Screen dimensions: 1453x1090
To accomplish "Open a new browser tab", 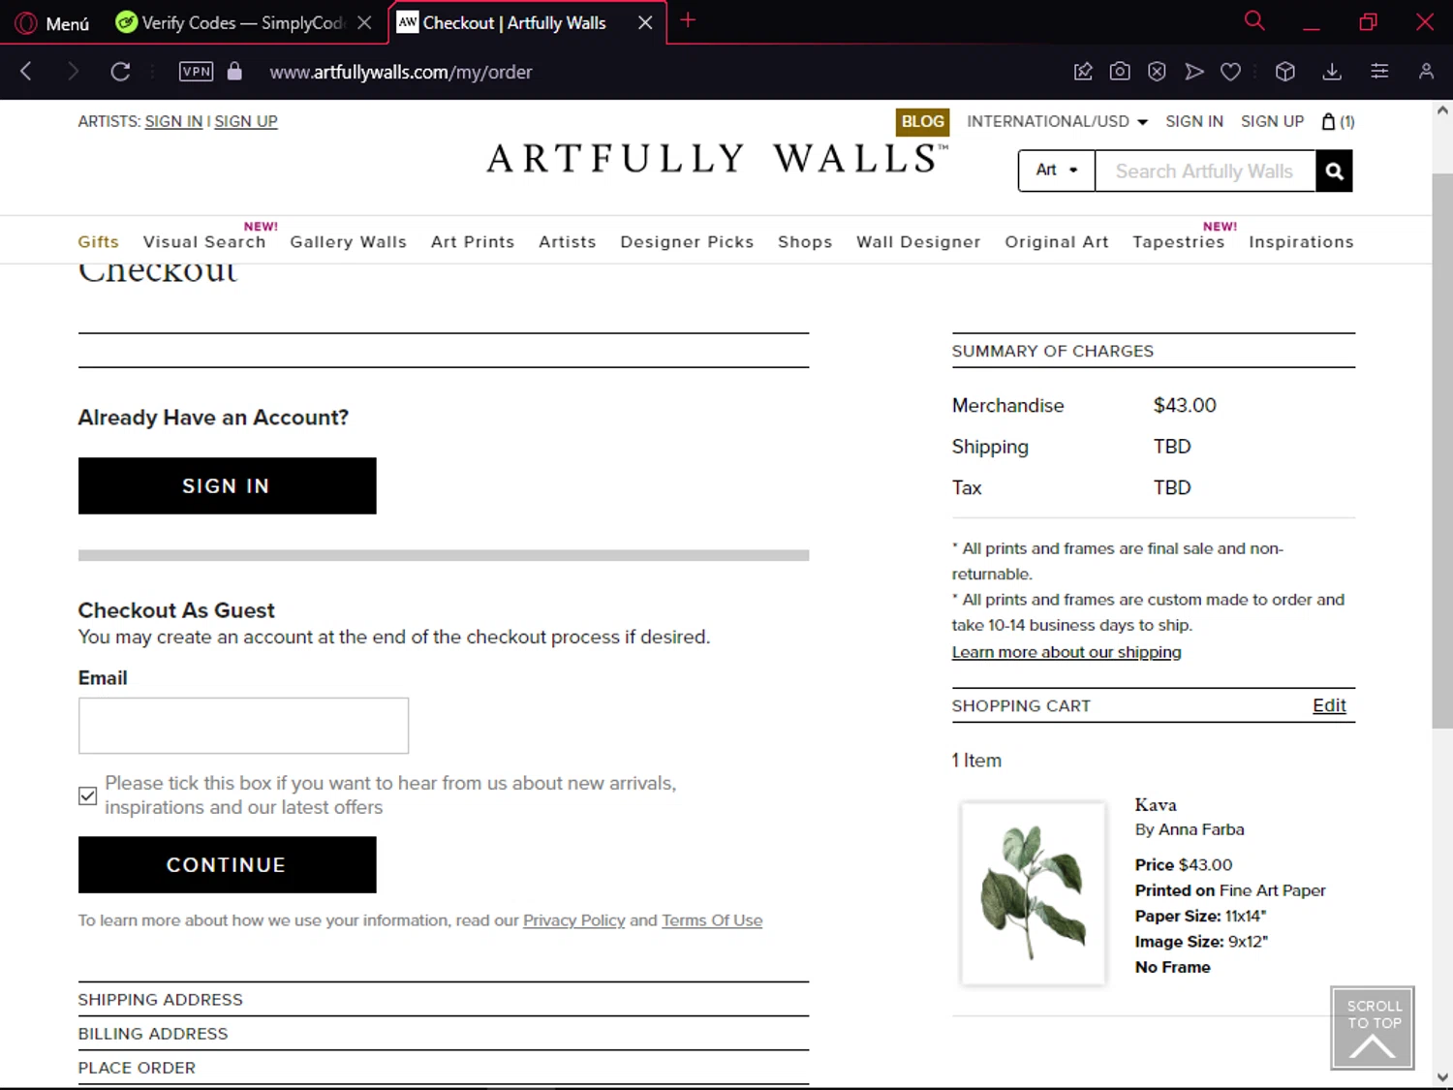I will [688, 20].
